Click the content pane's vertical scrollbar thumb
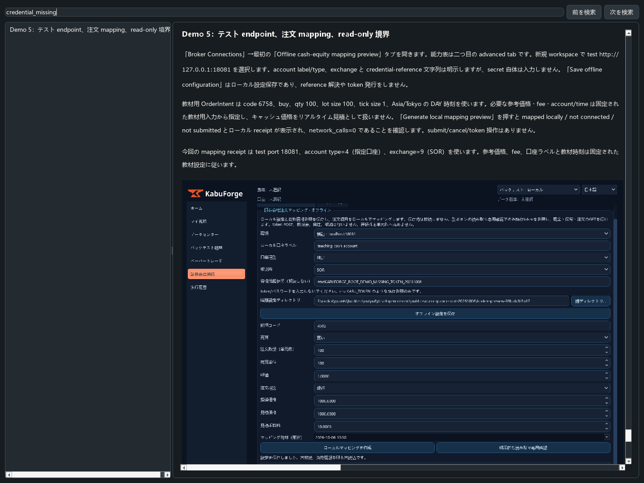This screenshot has height=483, width=644. (628, 436)
